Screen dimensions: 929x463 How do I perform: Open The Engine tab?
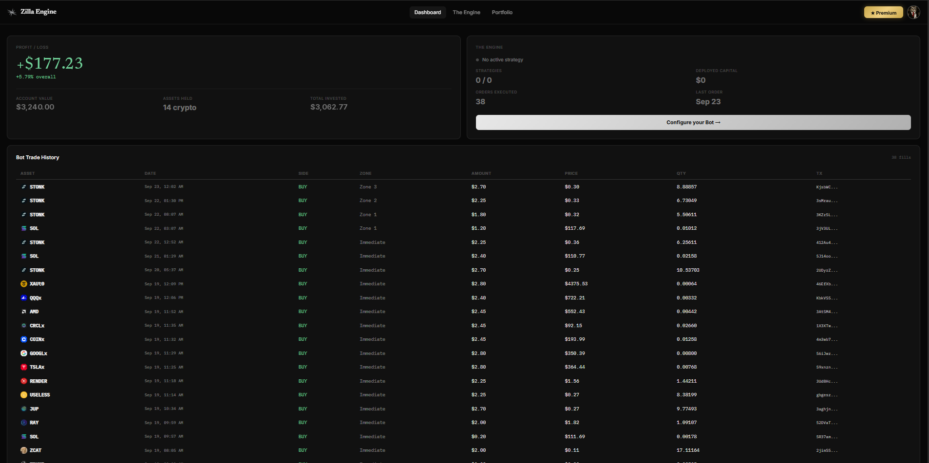tap(466, 12)
